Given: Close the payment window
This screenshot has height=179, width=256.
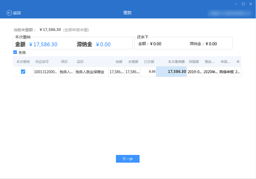Looking at the screenshot, I should [251, 4].
